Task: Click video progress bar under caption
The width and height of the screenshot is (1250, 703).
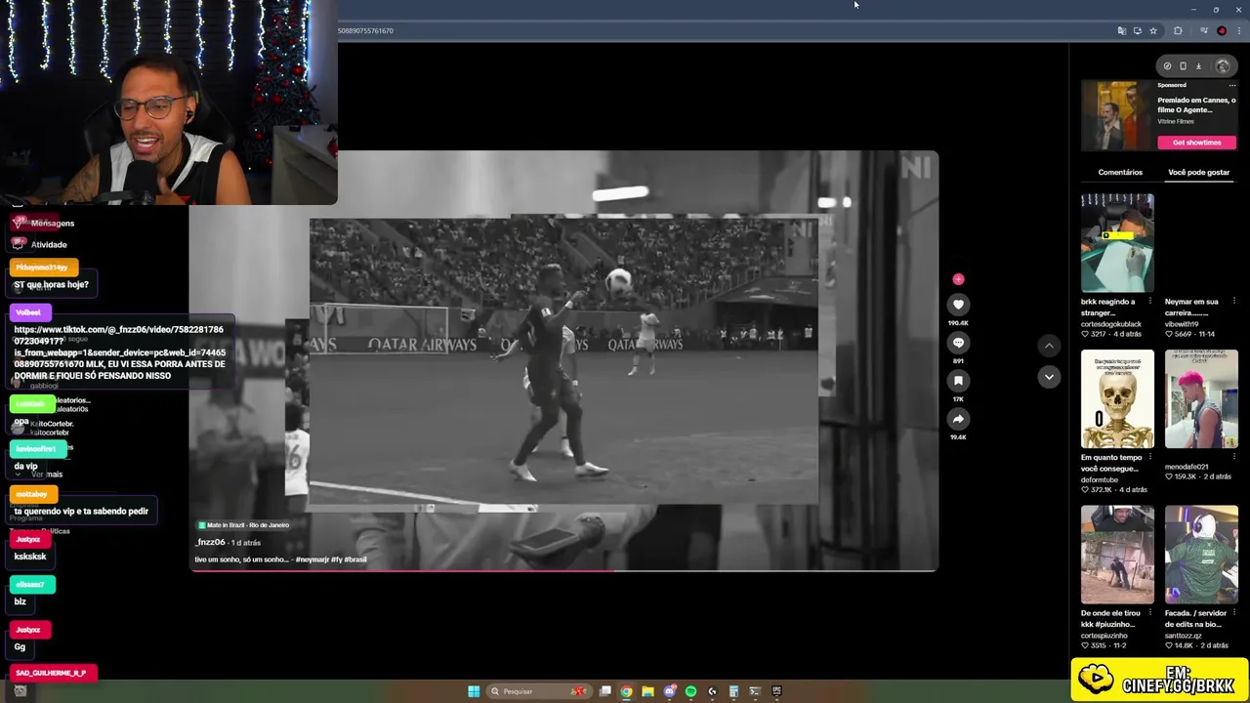Action: pos(563,570)
